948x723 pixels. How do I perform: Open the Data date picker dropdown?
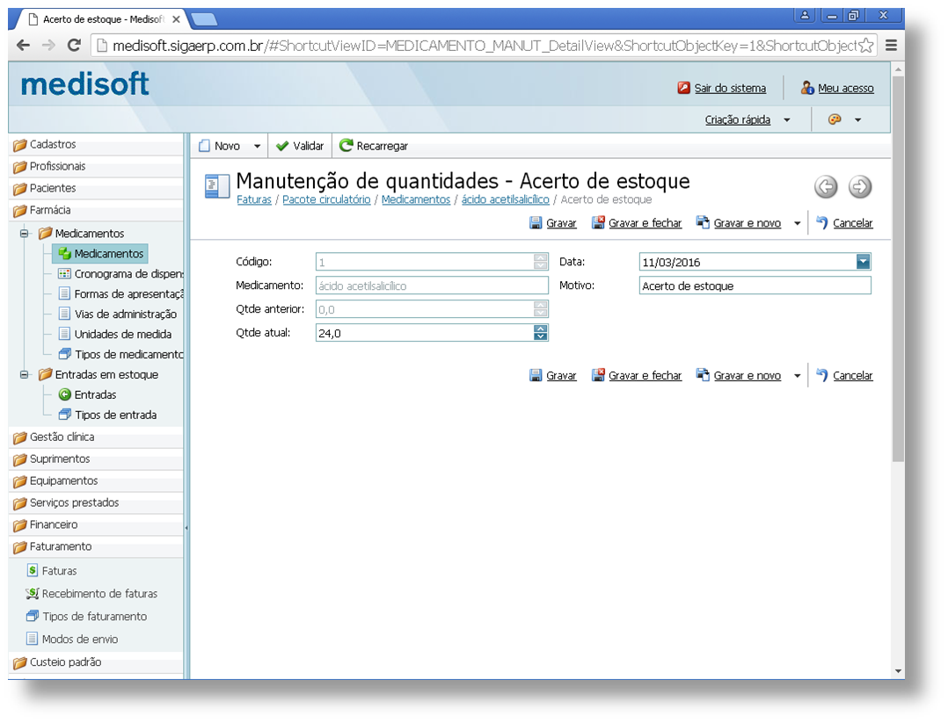[864, 262]
